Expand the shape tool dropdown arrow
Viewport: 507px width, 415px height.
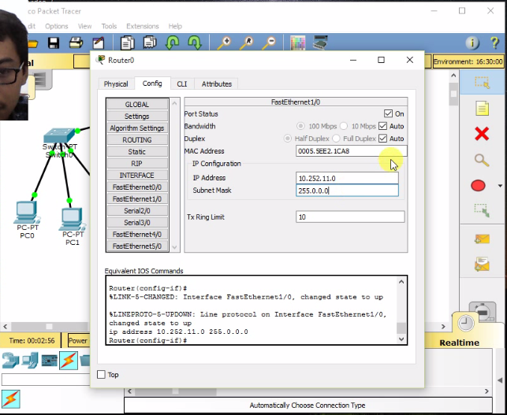point(500,186)
